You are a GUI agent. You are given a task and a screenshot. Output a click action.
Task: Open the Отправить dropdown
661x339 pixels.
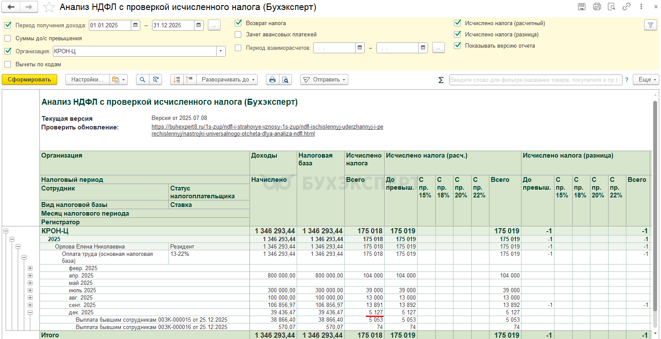point(324,80)
